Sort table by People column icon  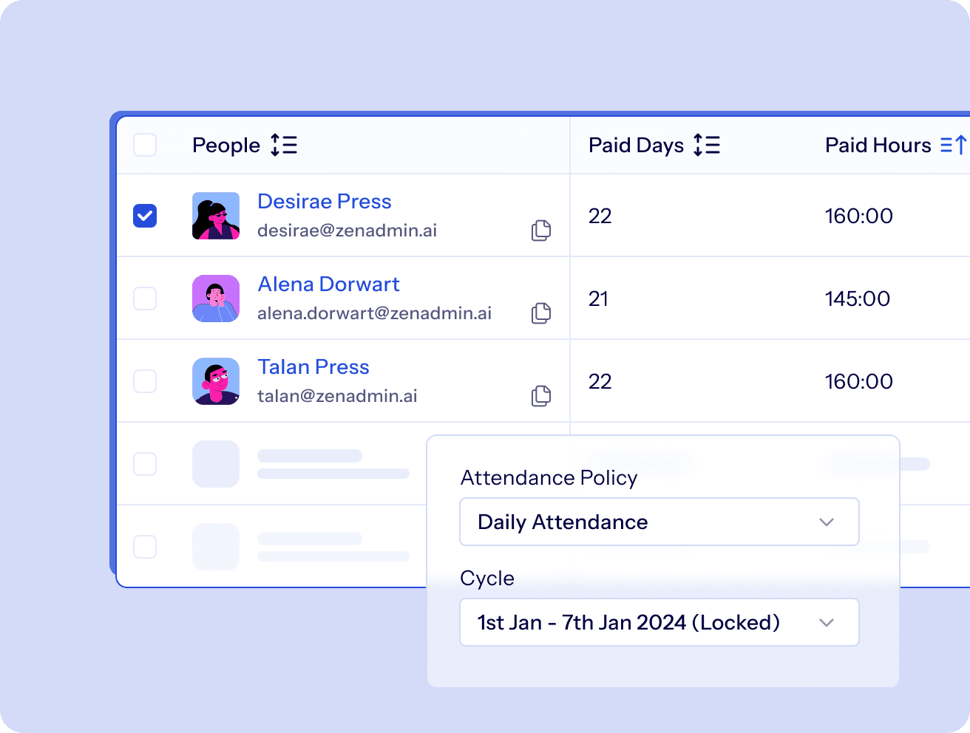pos(284,145)
